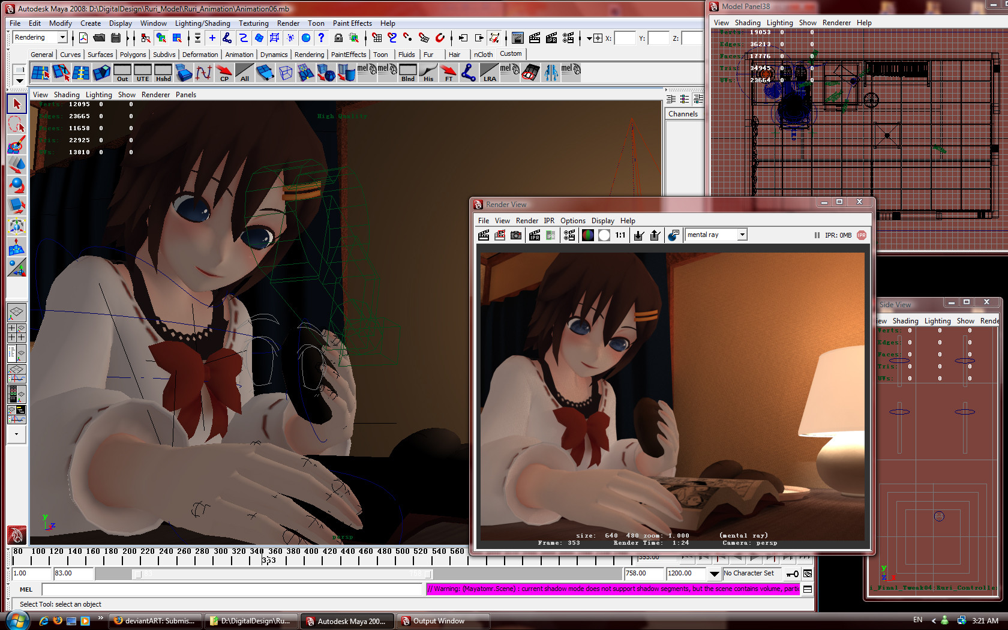Select the Move tool in the toolbox
The height and width of the screenshot is (630, 1008).
tap(17, 166)
